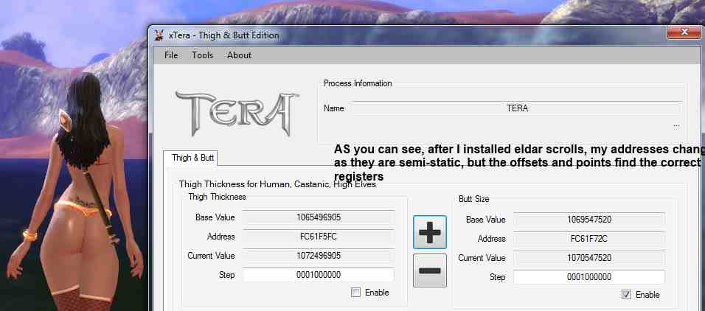This screenshot has width=705, height=311.
Task: Click the ellipsis button under process name
Action: pyautogui.click(x=676, y=125)
